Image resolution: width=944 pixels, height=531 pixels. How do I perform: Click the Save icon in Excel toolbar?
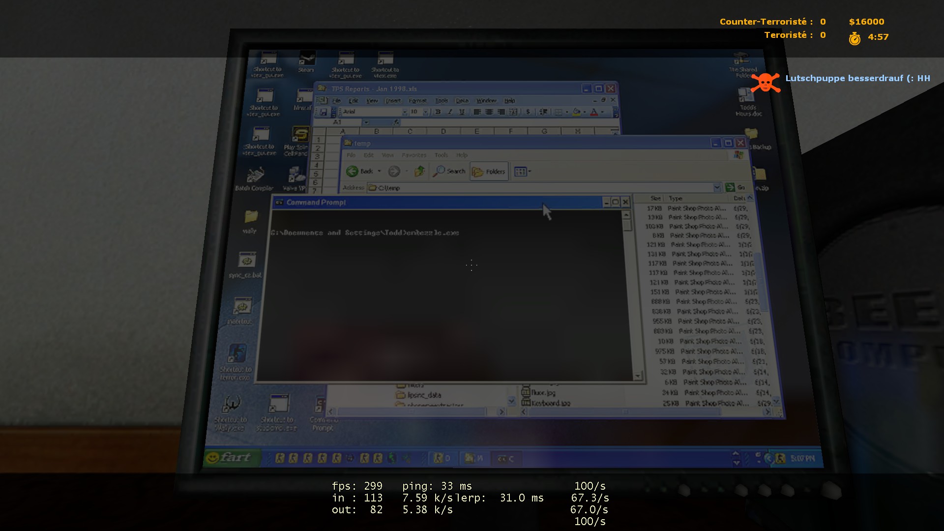[x=324, y=112]
